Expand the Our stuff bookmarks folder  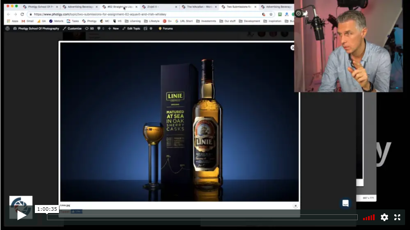coord(228,21)
